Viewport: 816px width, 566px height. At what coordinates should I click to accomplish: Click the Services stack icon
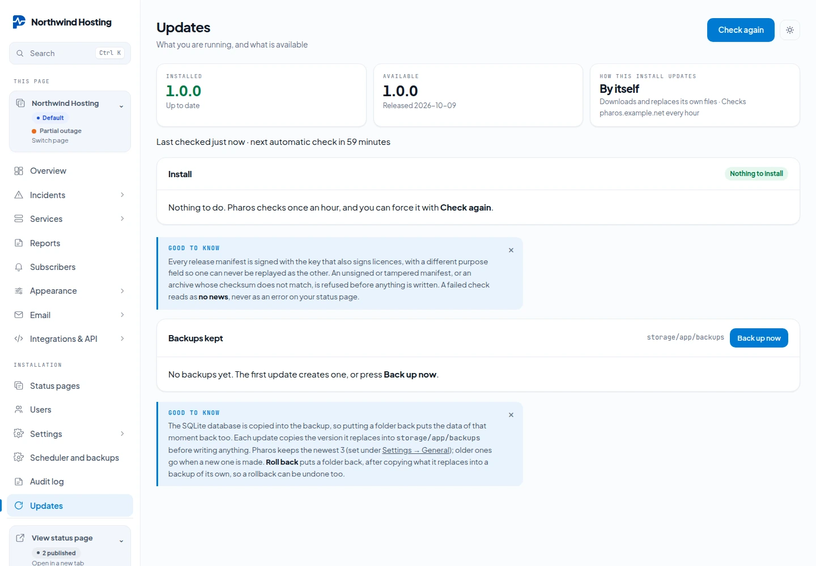point(19,218)
